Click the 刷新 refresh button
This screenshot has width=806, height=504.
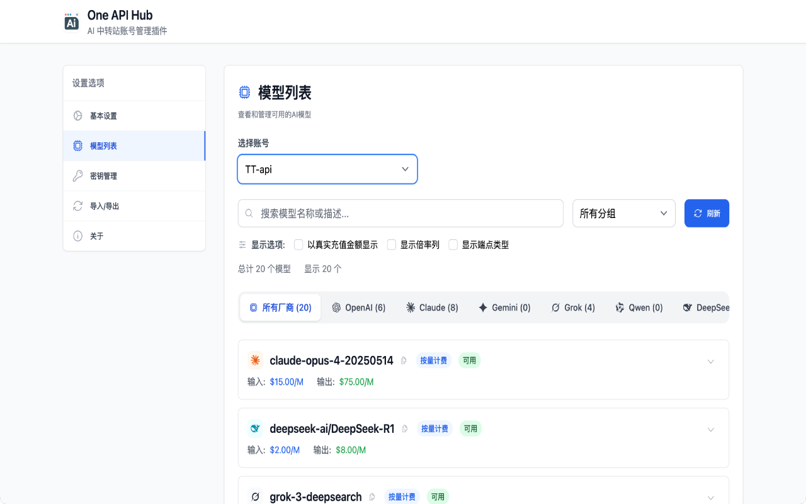click(x=707, y=213)
